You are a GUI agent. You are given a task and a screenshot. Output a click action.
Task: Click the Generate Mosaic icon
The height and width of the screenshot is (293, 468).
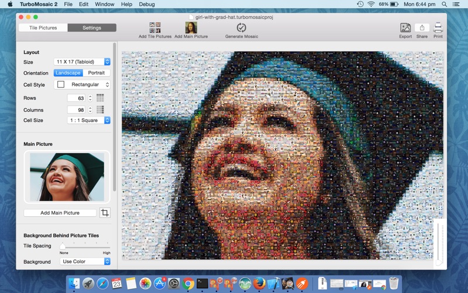tap(242, 28)
